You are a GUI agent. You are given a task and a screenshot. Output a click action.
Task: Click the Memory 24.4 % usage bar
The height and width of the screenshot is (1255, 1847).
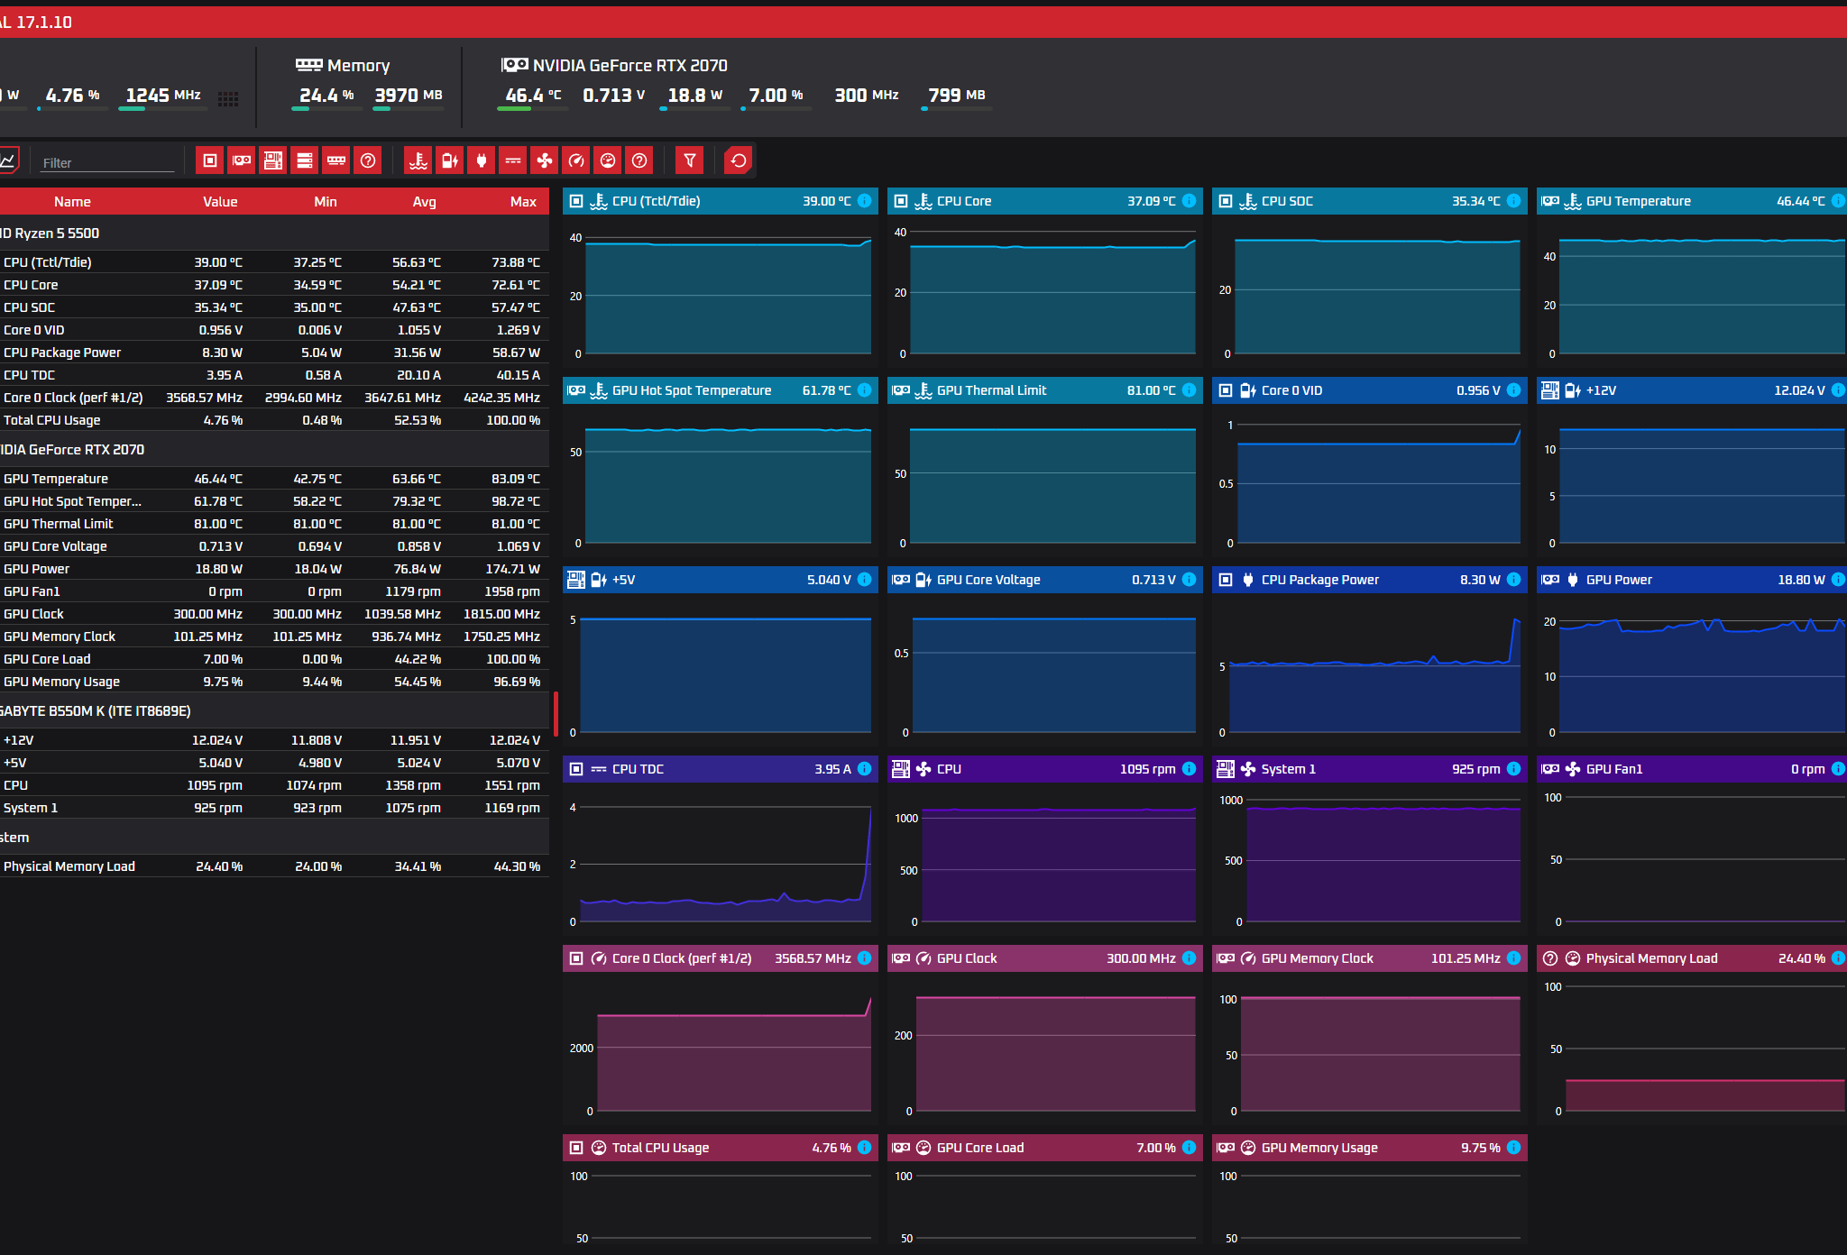pyautogui.click(x=326, y=109)
